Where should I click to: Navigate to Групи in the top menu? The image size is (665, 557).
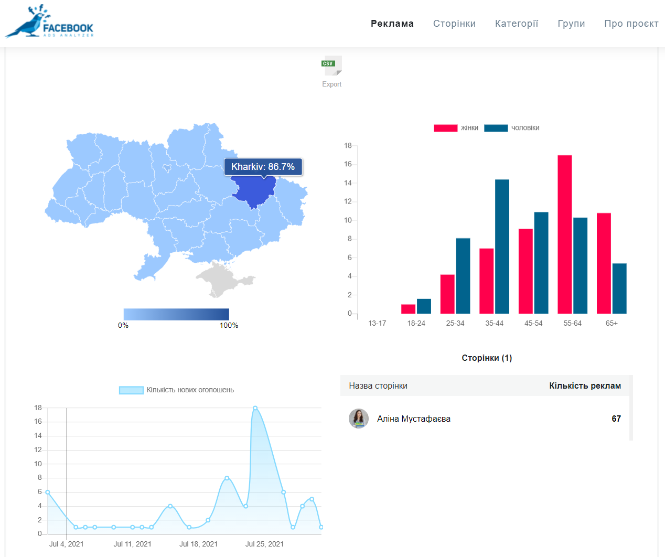point(571,24)
